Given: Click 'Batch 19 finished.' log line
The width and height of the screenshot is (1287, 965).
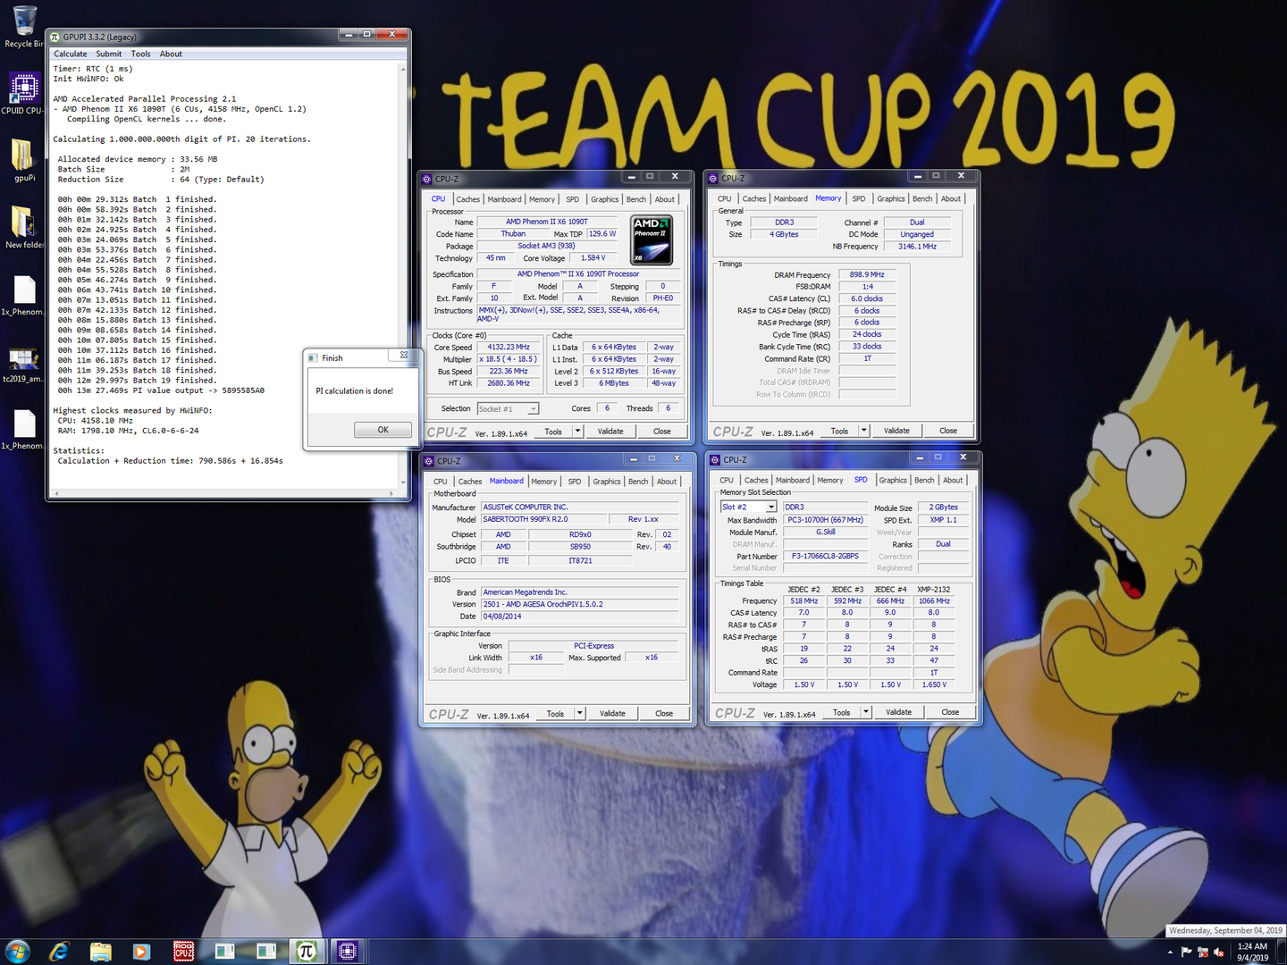Looking at the screenshot, I should [138, 381].
